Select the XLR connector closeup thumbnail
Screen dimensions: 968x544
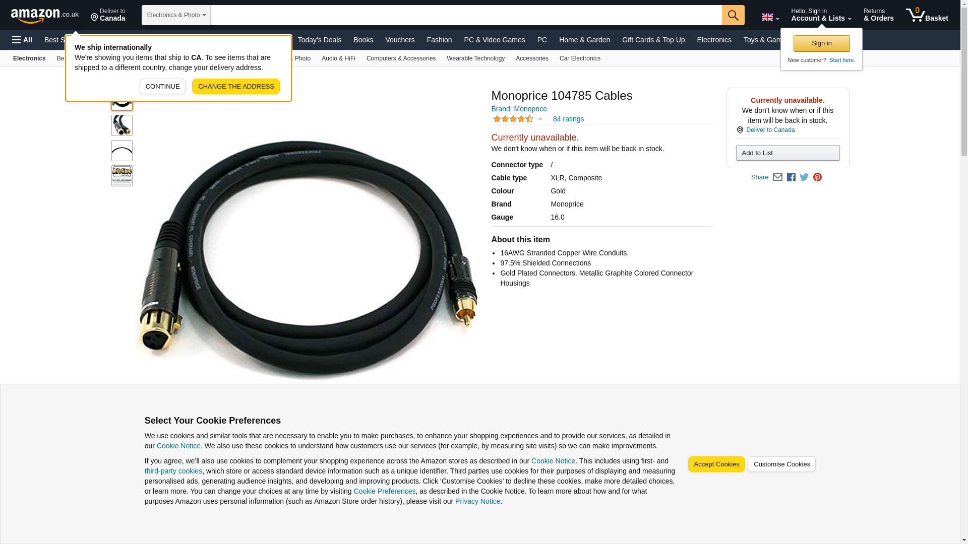pyautogui.click(x=122, y=125)
